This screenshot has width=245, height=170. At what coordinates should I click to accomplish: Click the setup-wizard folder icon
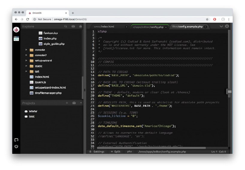[x=31, y=61]
